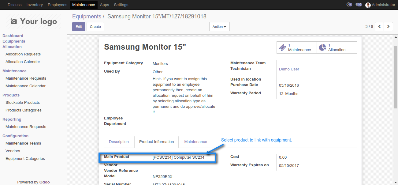Open the Action dropdown
This screenshot has width=398, height=185.
[219, 27]
